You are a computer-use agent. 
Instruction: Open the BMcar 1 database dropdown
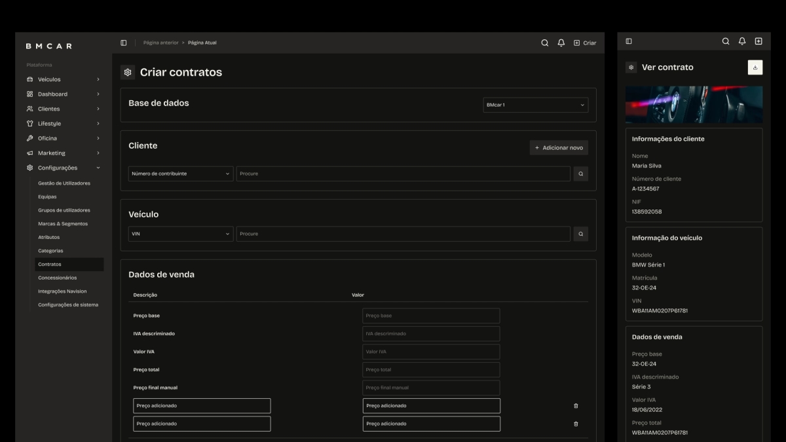(535, 105)
